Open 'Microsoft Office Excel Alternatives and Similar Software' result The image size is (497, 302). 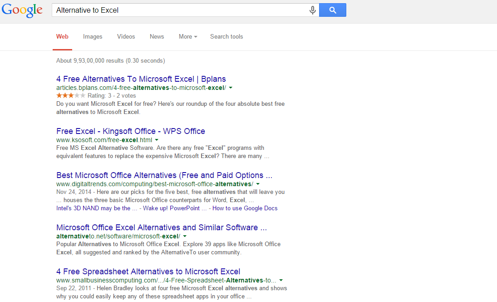tap(161, 228)
